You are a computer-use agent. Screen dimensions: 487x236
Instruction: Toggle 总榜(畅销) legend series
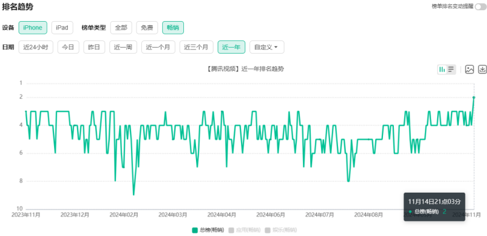(208, 230)
